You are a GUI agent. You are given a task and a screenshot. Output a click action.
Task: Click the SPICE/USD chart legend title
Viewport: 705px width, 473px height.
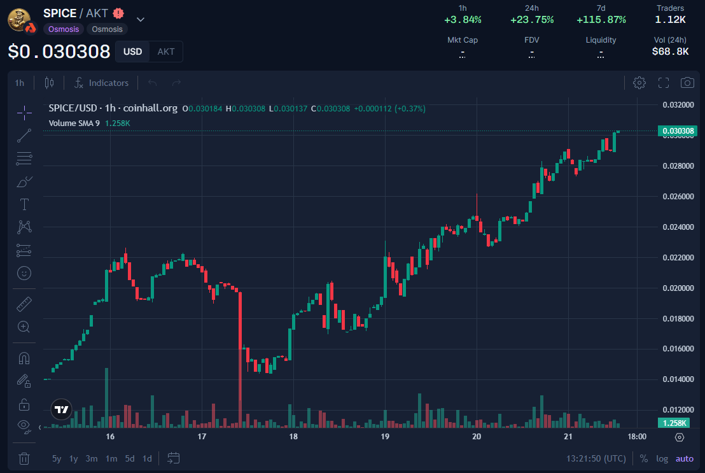coord(113,108)
